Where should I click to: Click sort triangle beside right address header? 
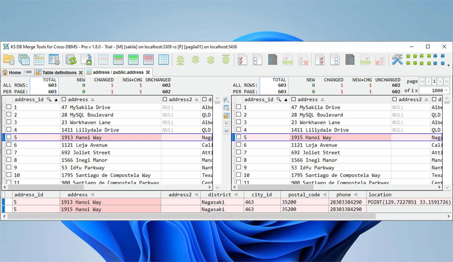coord(322,100)
